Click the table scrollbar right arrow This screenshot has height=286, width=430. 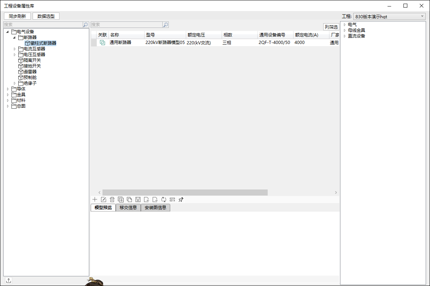(x=336, y=192)
